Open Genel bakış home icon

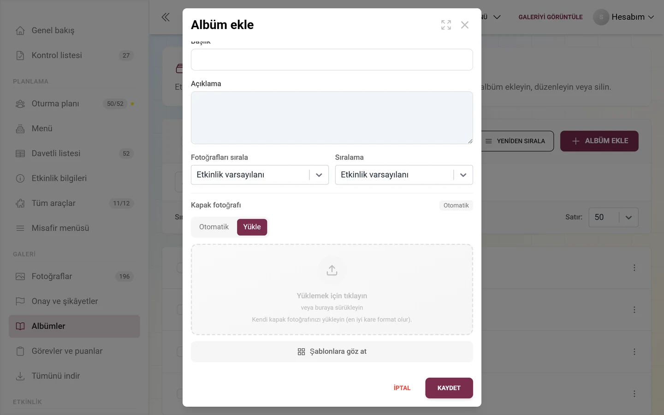point(20,30)
